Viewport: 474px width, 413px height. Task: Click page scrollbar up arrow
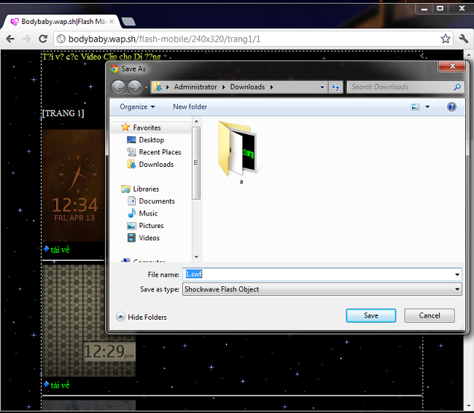469,55
